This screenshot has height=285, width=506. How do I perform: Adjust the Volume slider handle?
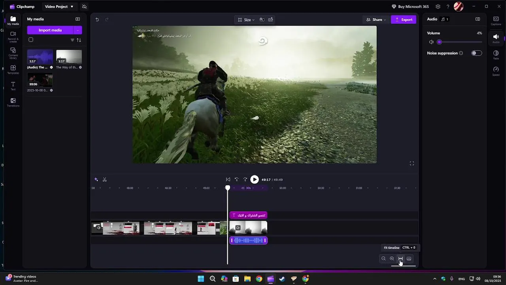[439, 42]
